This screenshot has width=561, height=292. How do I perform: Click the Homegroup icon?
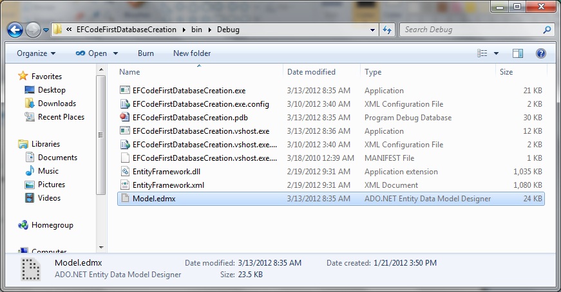(23, 225)
